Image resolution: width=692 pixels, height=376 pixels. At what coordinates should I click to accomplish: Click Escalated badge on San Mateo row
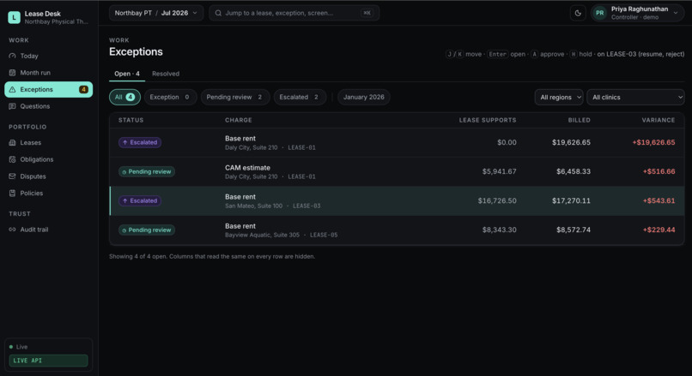point(140,200)
